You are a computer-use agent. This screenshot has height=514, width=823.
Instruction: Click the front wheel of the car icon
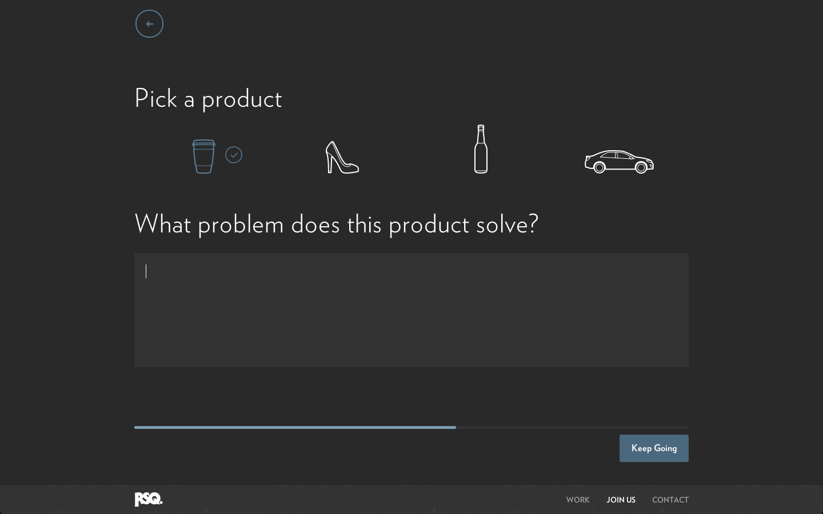click(641, 167)
